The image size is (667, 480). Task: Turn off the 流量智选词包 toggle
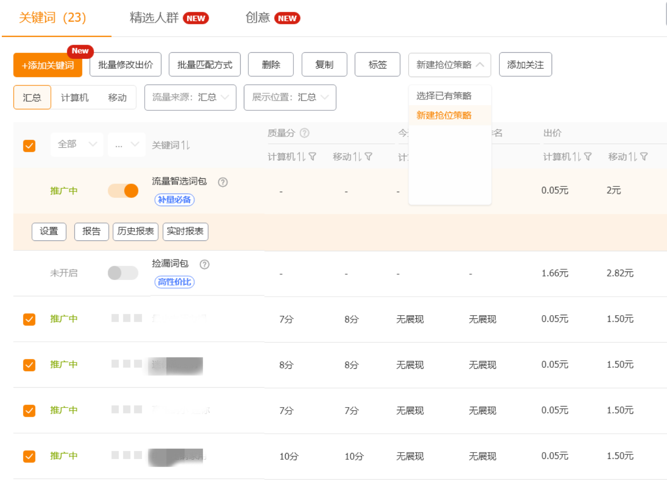point(123,191)
